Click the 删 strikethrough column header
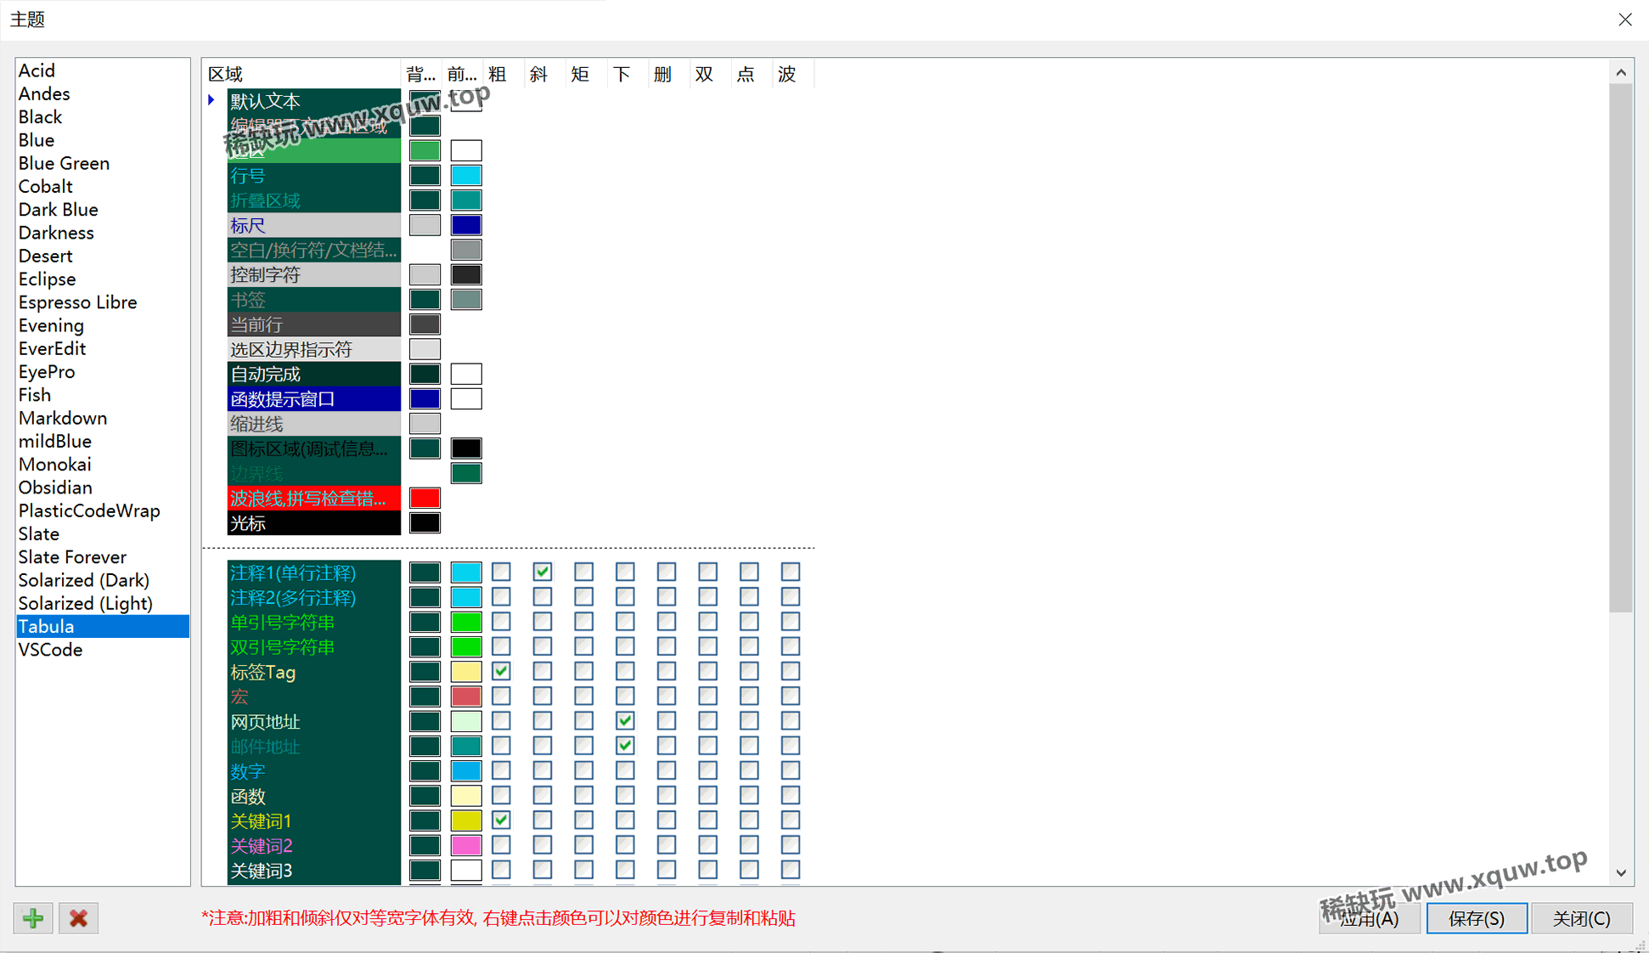 667,74
